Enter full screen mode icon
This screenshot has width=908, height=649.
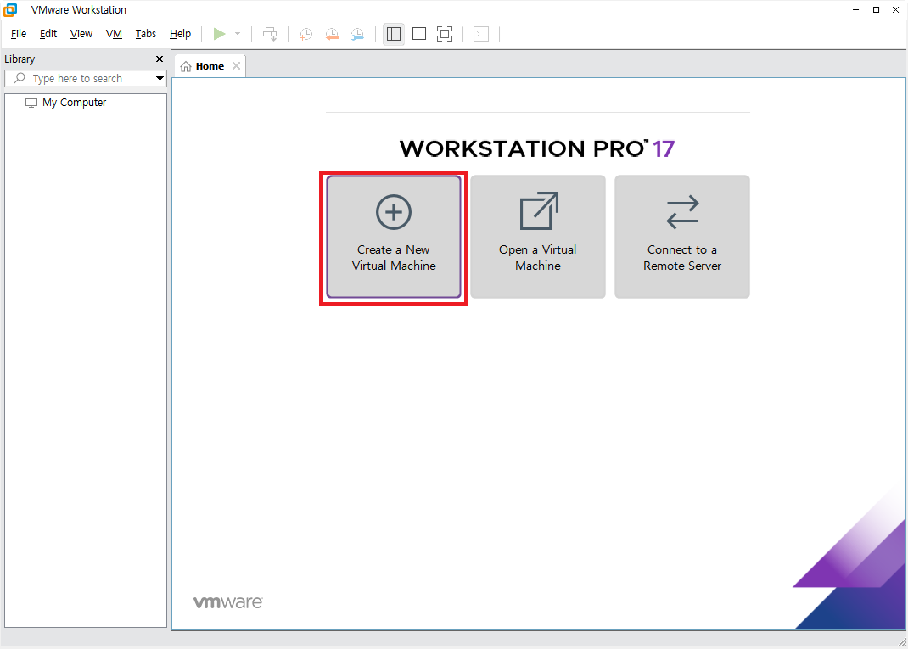[445, 34]
